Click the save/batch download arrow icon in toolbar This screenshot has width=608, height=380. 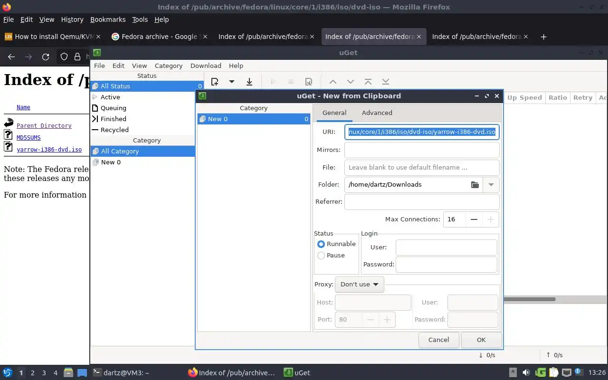coord(249,82)
